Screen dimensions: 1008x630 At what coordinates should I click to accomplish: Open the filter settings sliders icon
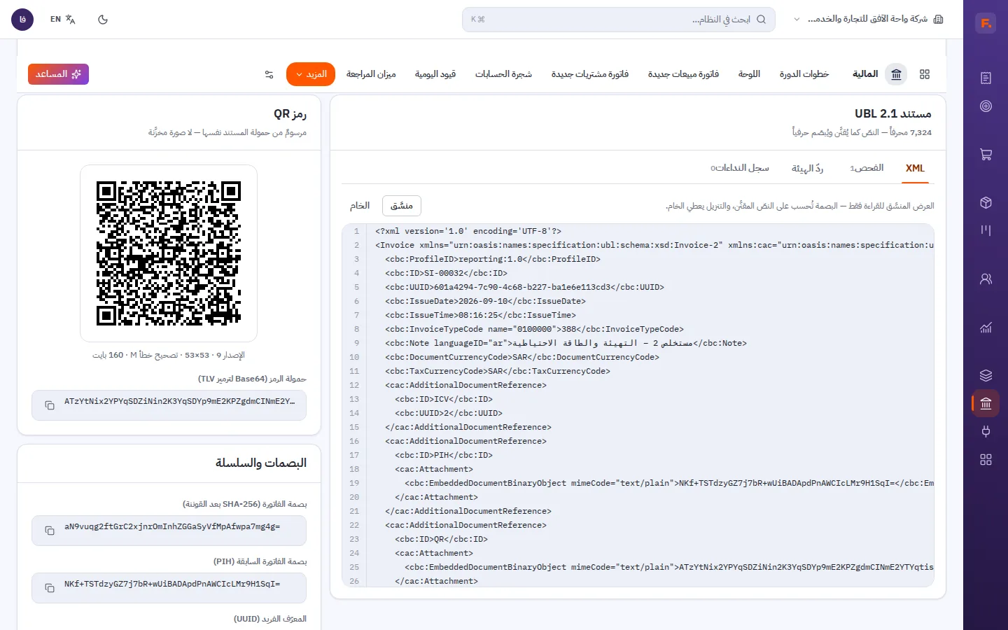pyautogui.click(x=269, y=74)
